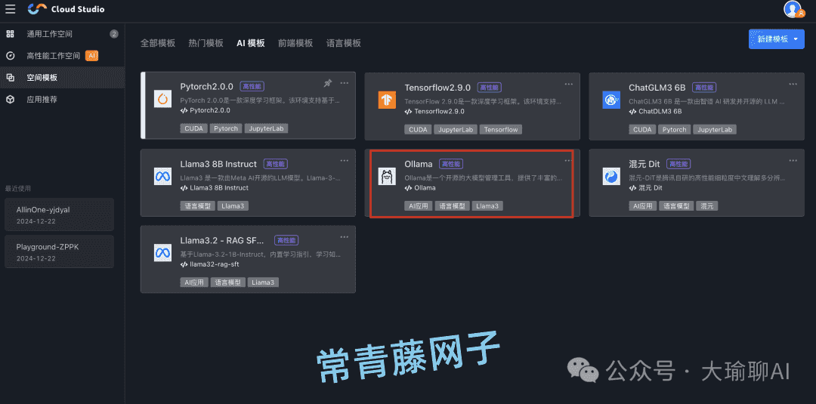
Task: Click the Pytorch2.0.0 flame logo
Action: point(163,99)
